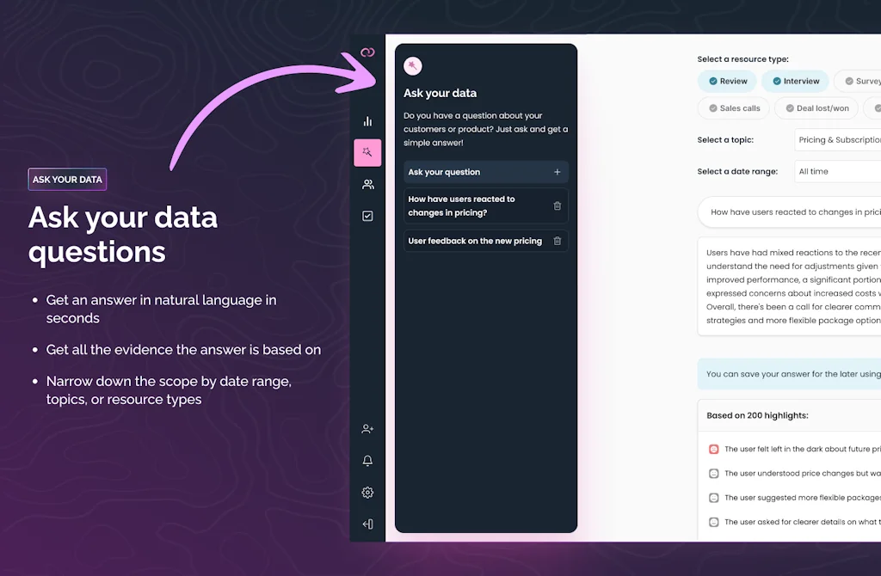Click the ASK YOUR DATA badge
The width and height of the screenshot is (881, 576).
coord(66,179)
